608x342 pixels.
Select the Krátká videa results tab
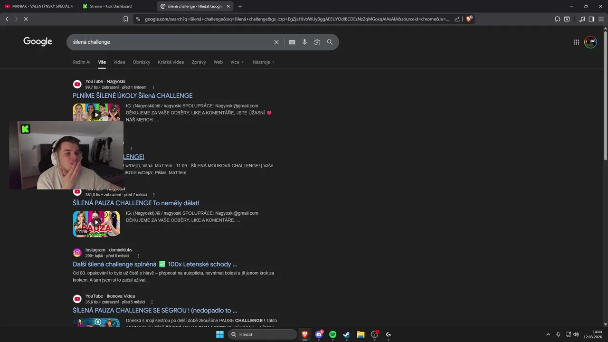coord(171,62)
